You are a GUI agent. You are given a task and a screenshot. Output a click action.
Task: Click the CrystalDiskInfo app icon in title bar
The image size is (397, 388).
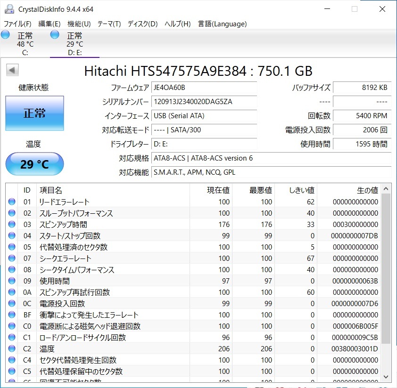(9, 9)
